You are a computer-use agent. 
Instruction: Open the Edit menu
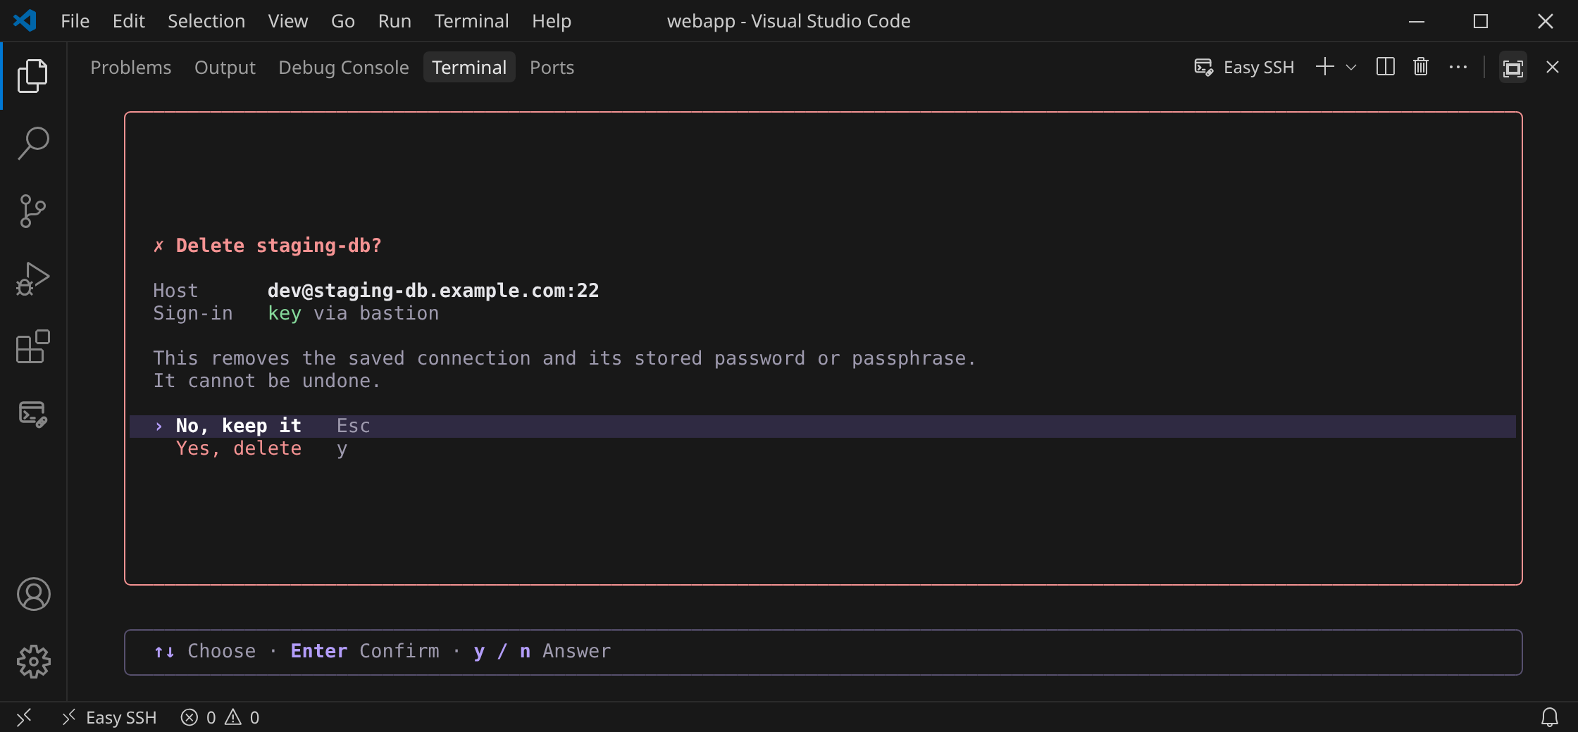click(128, 21)
